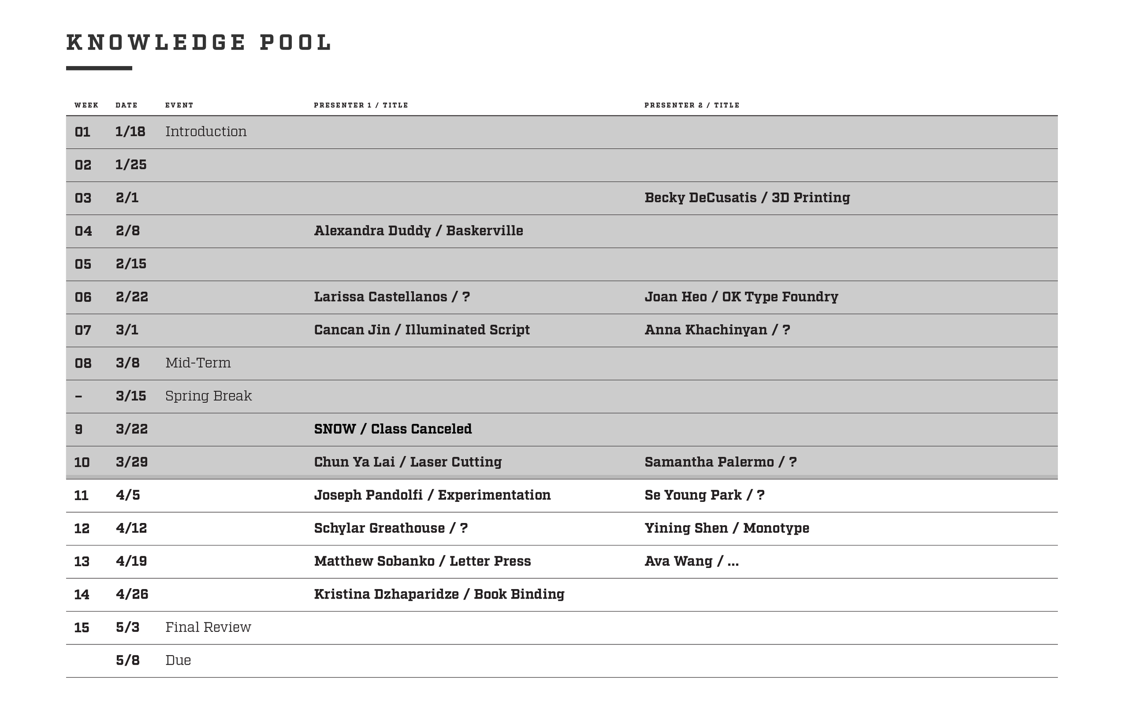Click week number 03
The height and width of the screenshot is (727, 1124).
(83, 198)
